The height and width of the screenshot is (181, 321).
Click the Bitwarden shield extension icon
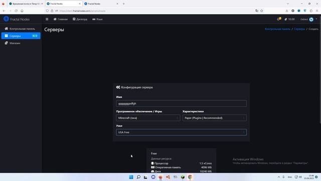point(305,11)
